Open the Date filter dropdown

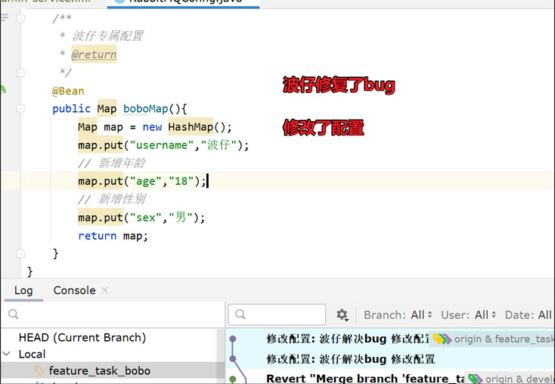tap(528, 314)
